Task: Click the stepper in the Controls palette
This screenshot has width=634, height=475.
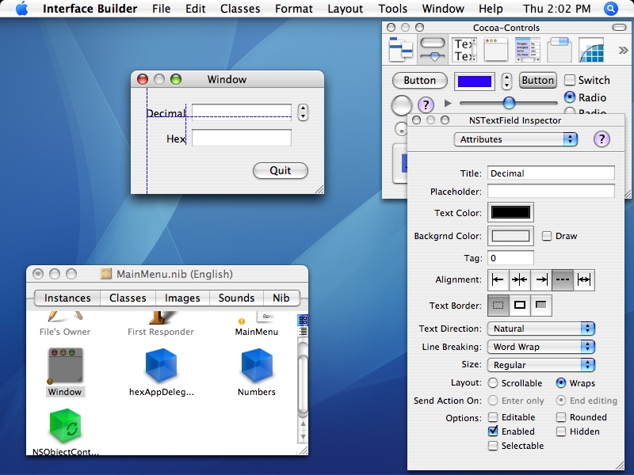Action: (506, 81)
